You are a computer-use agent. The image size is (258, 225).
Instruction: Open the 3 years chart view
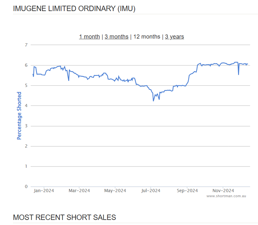click(175, 37)
